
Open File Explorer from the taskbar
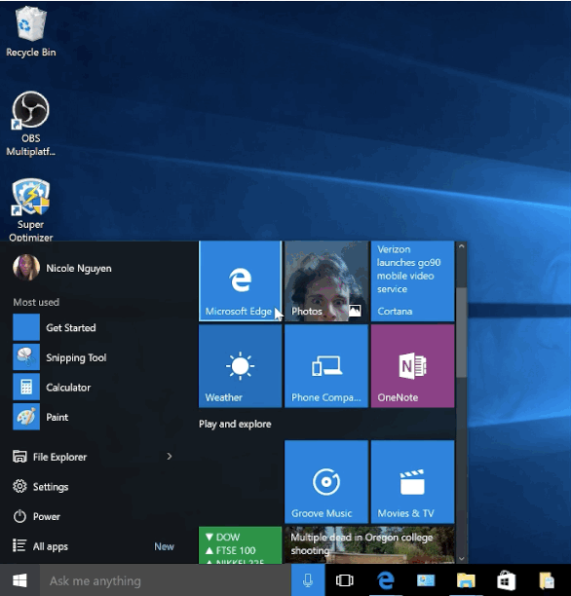pyautogui.click(x=466, y=580)
